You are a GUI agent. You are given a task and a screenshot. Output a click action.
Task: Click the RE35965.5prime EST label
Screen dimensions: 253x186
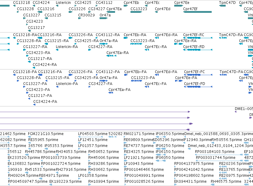tap(43, 140)
